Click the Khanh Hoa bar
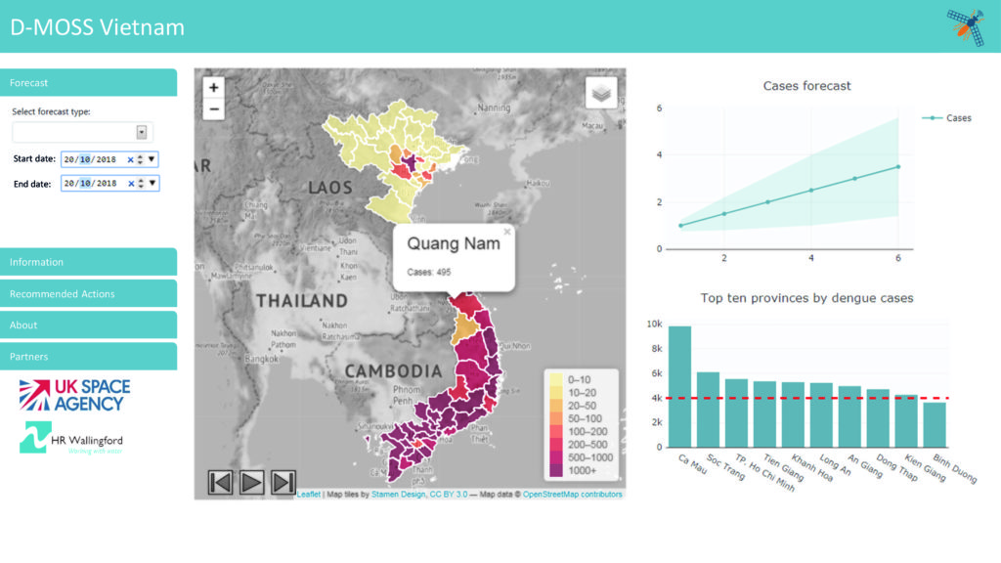Screen dimensions: 1001x563 coord(793,414)
